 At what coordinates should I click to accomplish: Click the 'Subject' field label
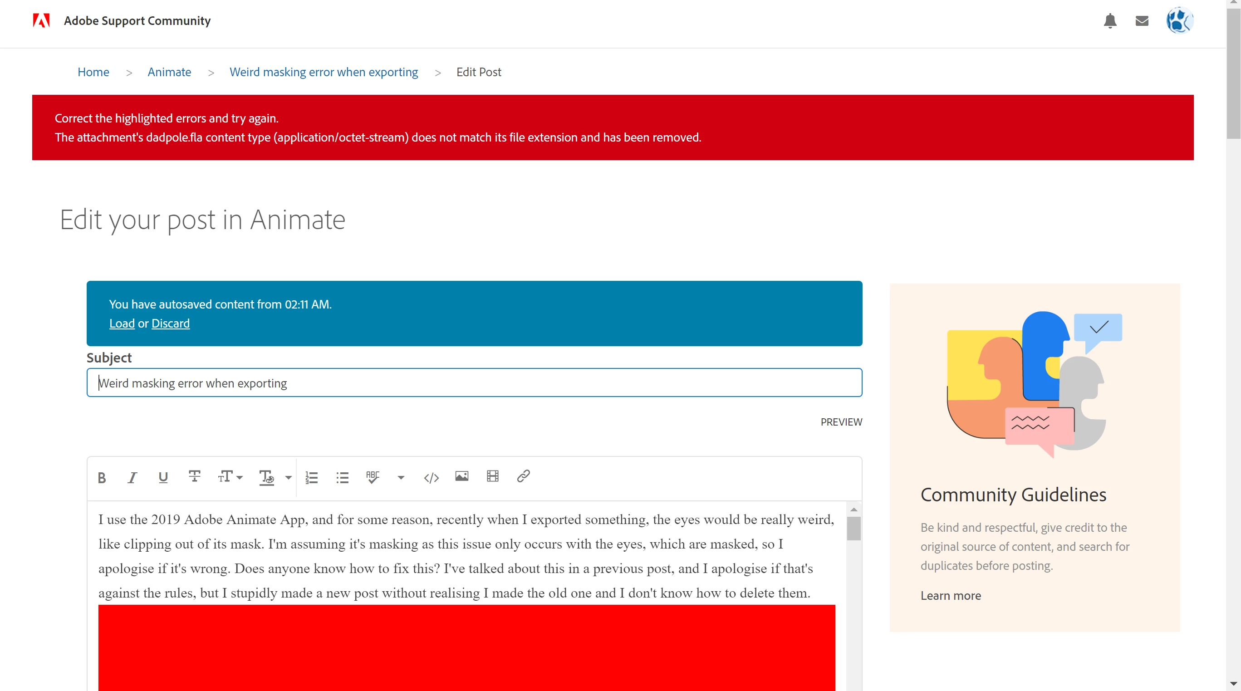click(109, 357)
